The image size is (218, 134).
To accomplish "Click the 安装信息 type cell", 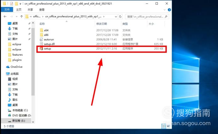I will click(128, 39).
